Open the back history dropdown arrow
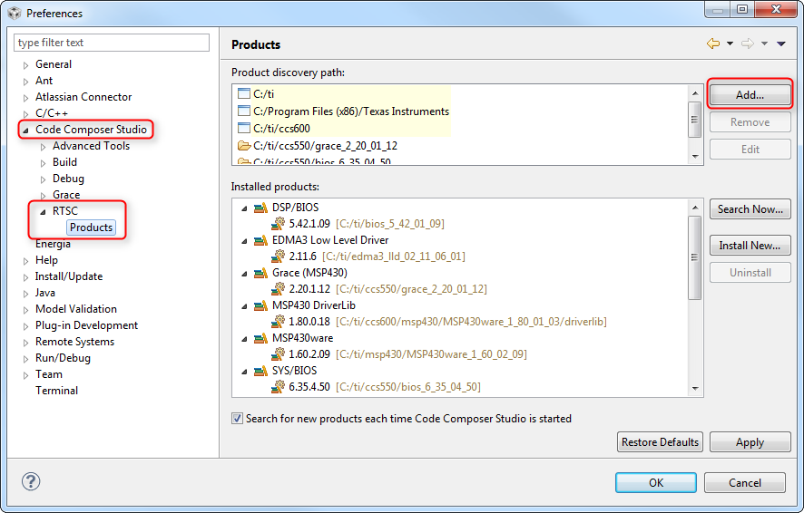804x513 pixels. point(730,44)
